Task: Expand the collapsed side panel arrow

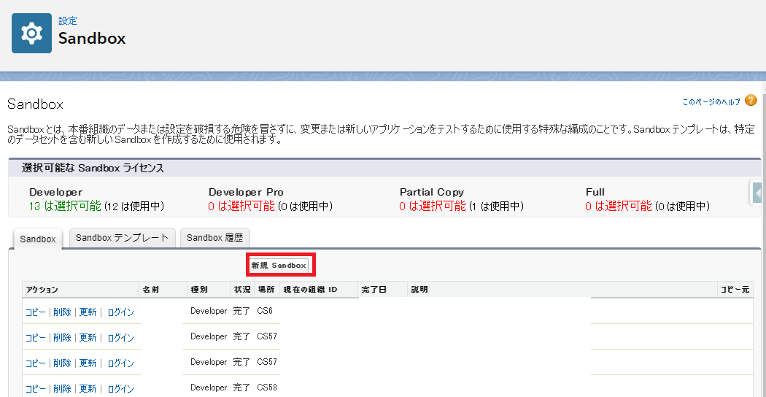Action: coord(758,193)
